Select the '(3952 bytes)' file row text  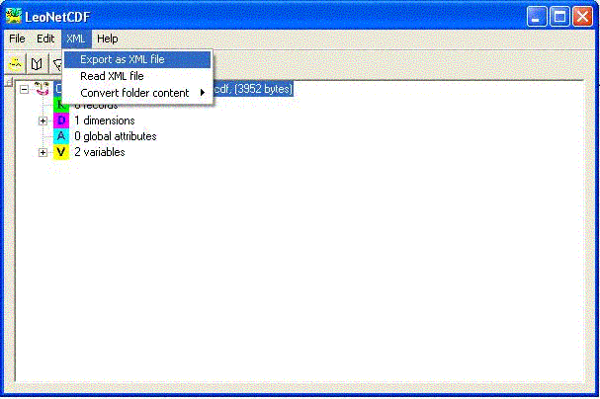(x=263, y=89)
